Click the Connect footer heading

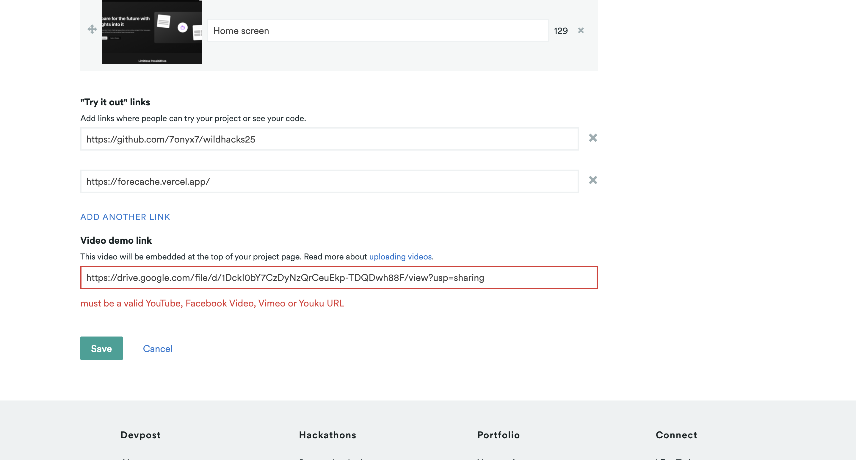coord(676,435)
